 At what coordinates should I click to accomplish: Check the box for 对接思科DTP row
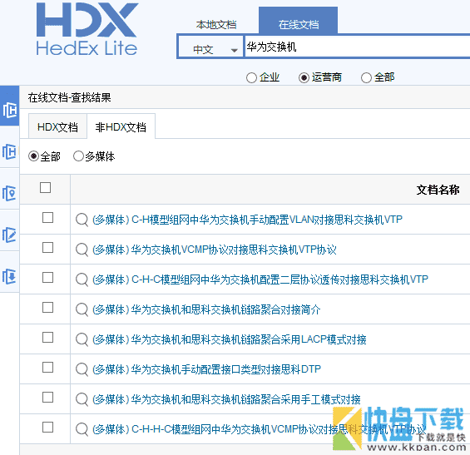[x=48, y=368]
